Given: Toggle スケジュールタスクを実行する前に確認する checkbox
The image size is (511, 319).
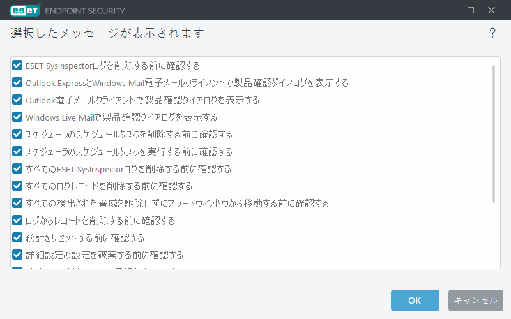Looking at the screenshot, I should [17, 151].
